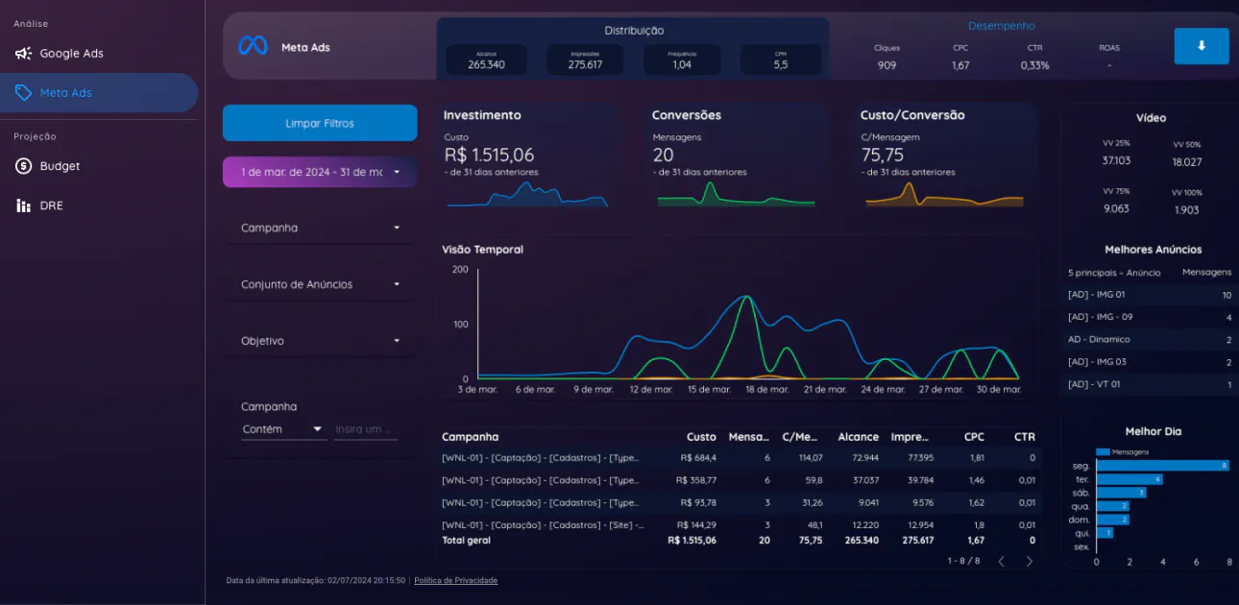
Task: Click the Budget dollar coin icon
Action: [23, 166]
